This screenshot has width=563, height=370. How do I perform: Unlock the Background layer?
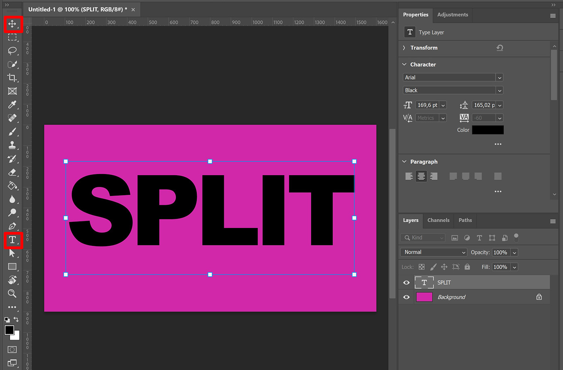(x=539, y=297)
